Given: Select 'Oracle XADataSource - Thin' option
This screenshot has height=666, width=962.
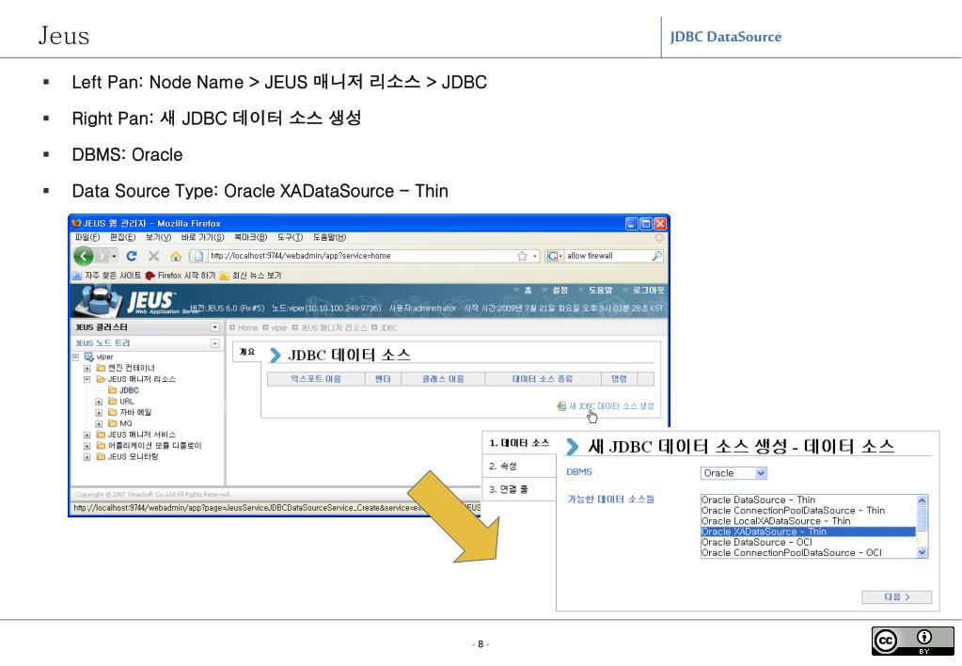Looking at the screenshot, I should click(809, 531).
